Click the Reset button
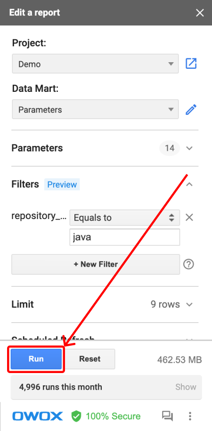This screenshot has height=431, width=212. [90, 359]
